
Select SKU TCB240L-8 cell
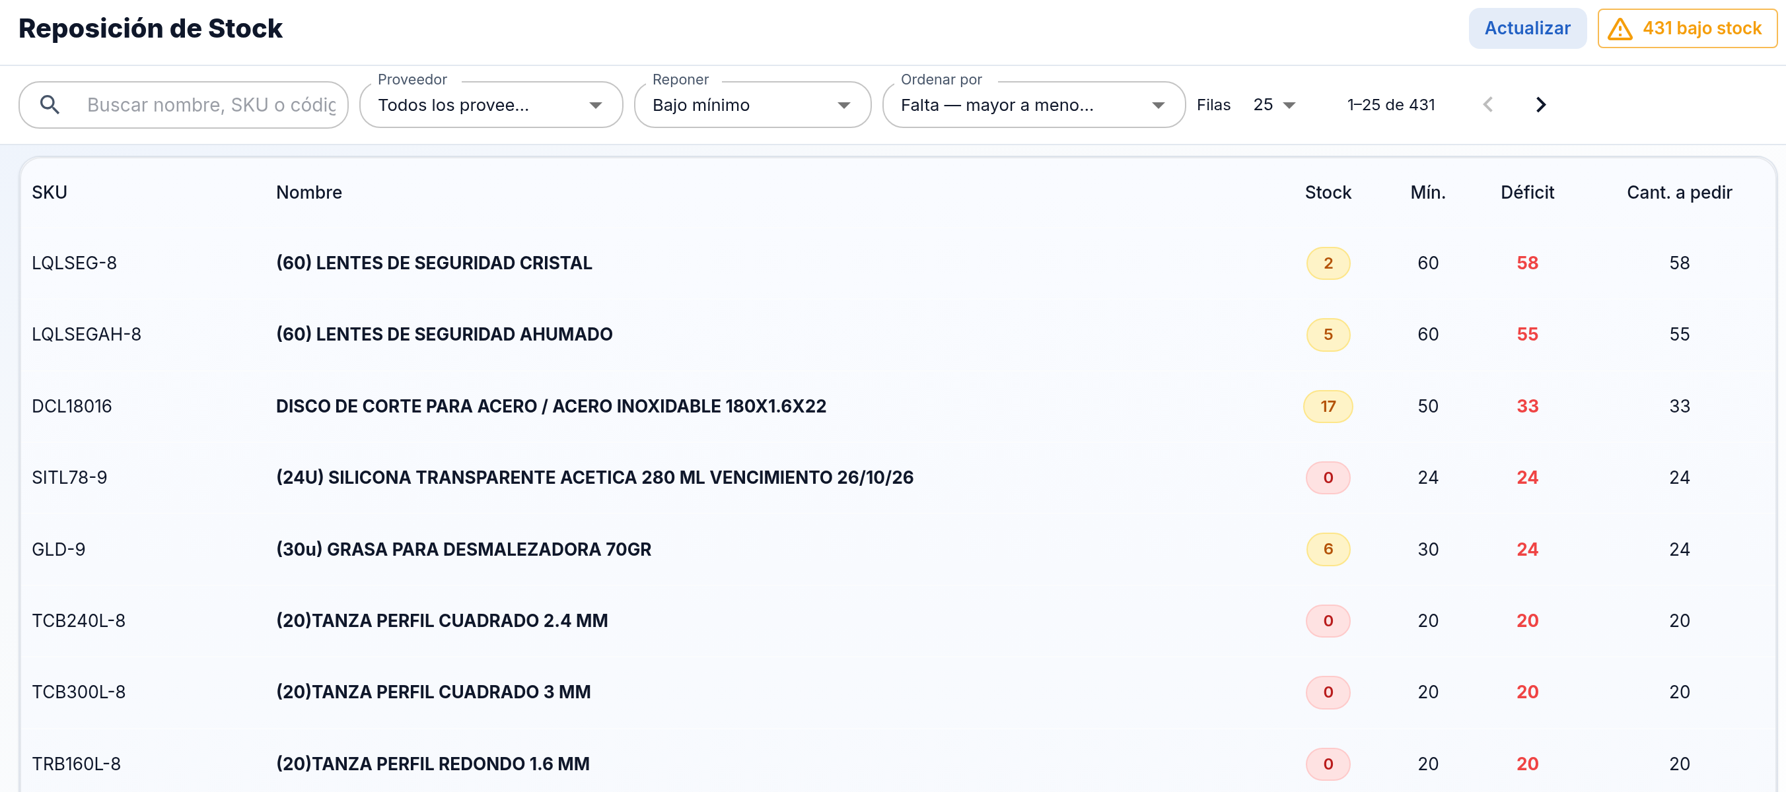[x=79, y=621]
